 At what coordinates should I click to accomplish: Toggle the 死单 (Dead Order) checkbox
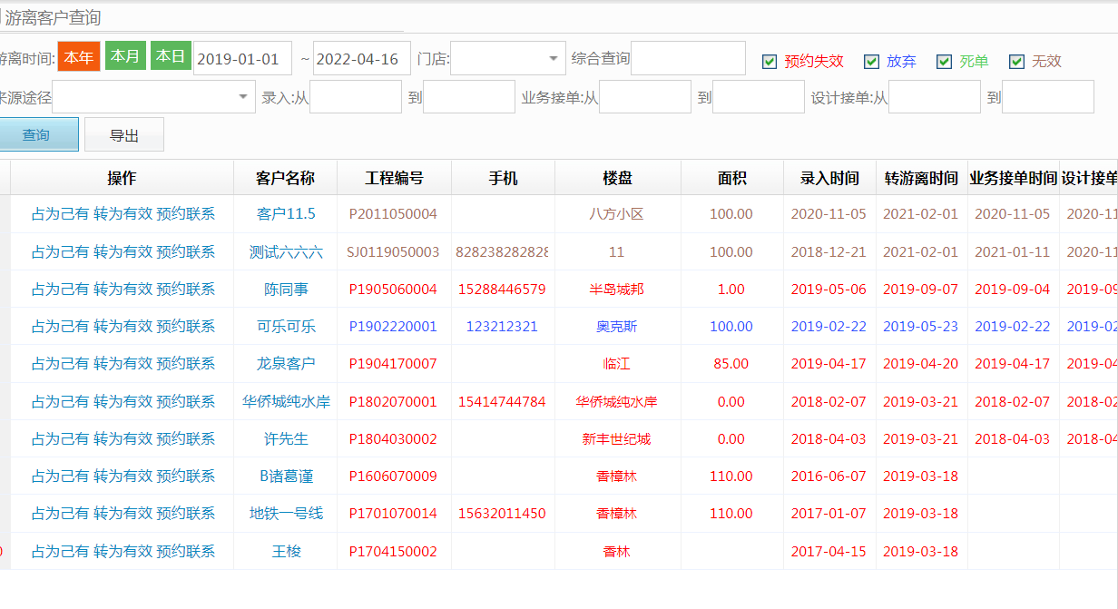pos(941,61)
